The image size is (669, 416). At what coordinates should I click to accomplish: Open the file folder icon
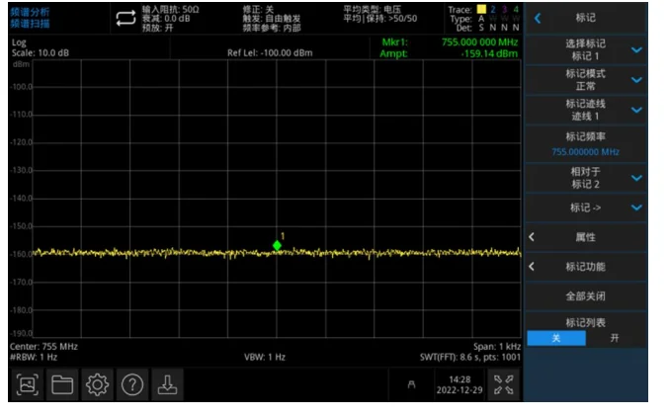click(62, 385)
